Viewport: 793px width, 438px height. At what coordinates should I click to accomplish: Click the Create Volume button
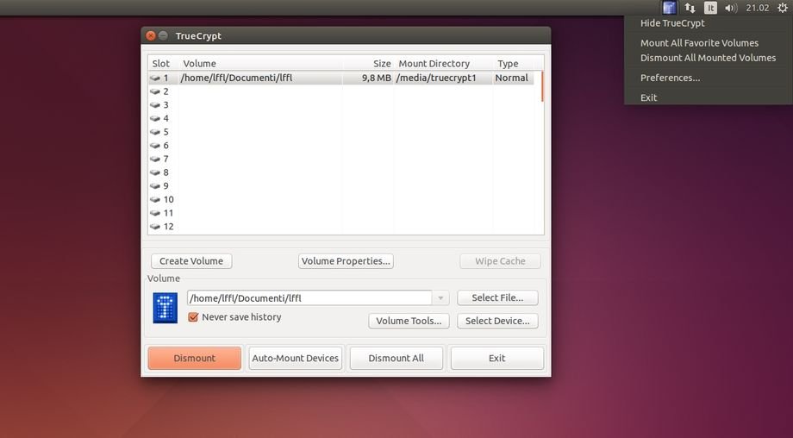191,261
